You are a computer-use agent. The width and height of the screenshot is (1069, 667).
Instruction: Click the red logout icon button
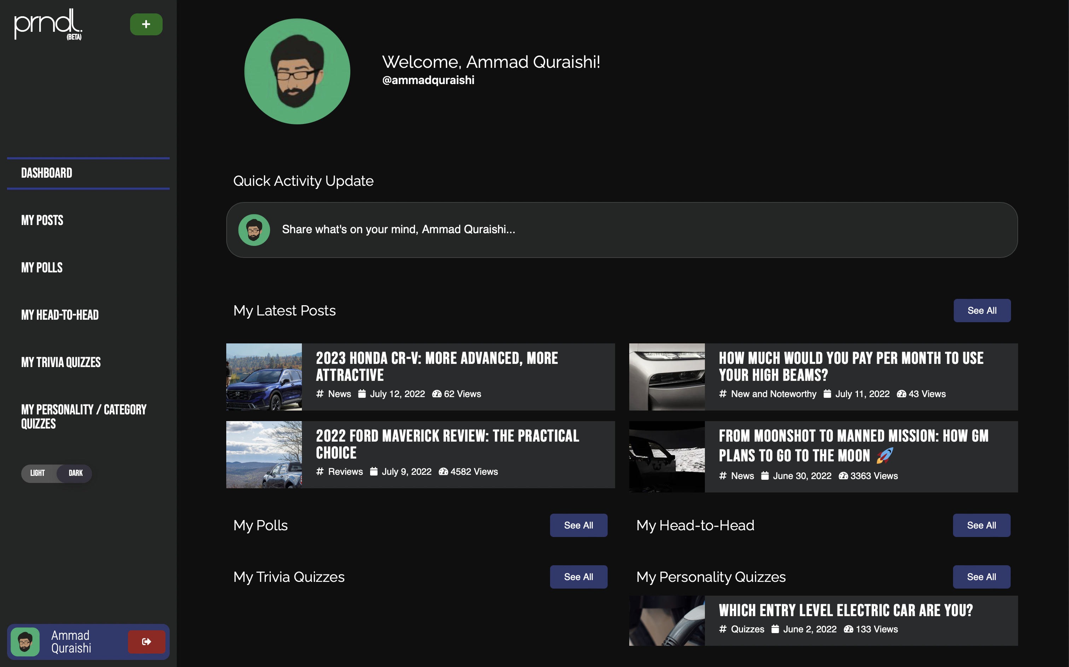click(x=147, y=642)
